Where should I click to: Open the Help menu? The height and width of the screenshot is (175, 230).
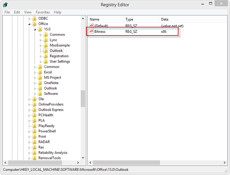coord(57,12)
